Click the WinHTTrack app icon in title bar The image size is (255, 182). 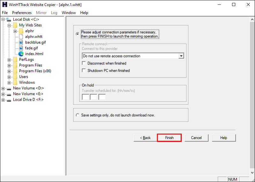pyautogui.click(x=4, y=4)
